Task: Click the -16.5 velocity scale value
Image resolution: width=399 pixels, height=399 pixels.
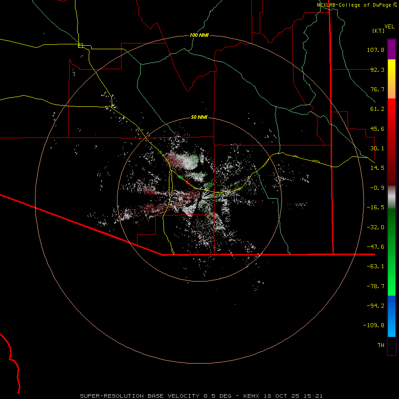Action: (x=376, y=207)
